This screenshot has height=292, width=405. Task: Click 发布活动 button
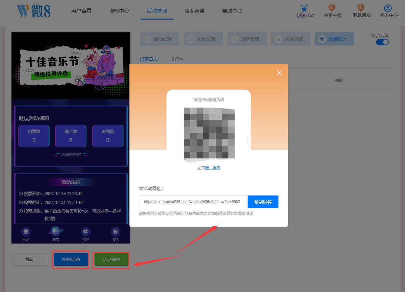pos(71,259)
